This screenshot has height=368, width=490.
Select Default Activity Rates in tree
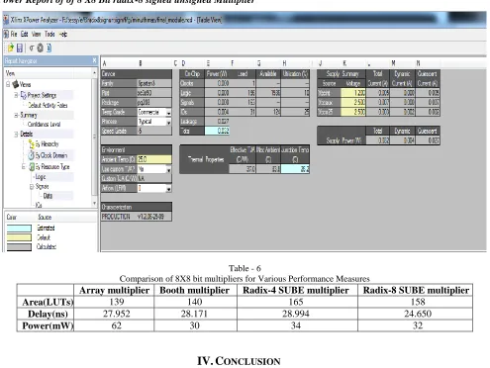(48, 105)
